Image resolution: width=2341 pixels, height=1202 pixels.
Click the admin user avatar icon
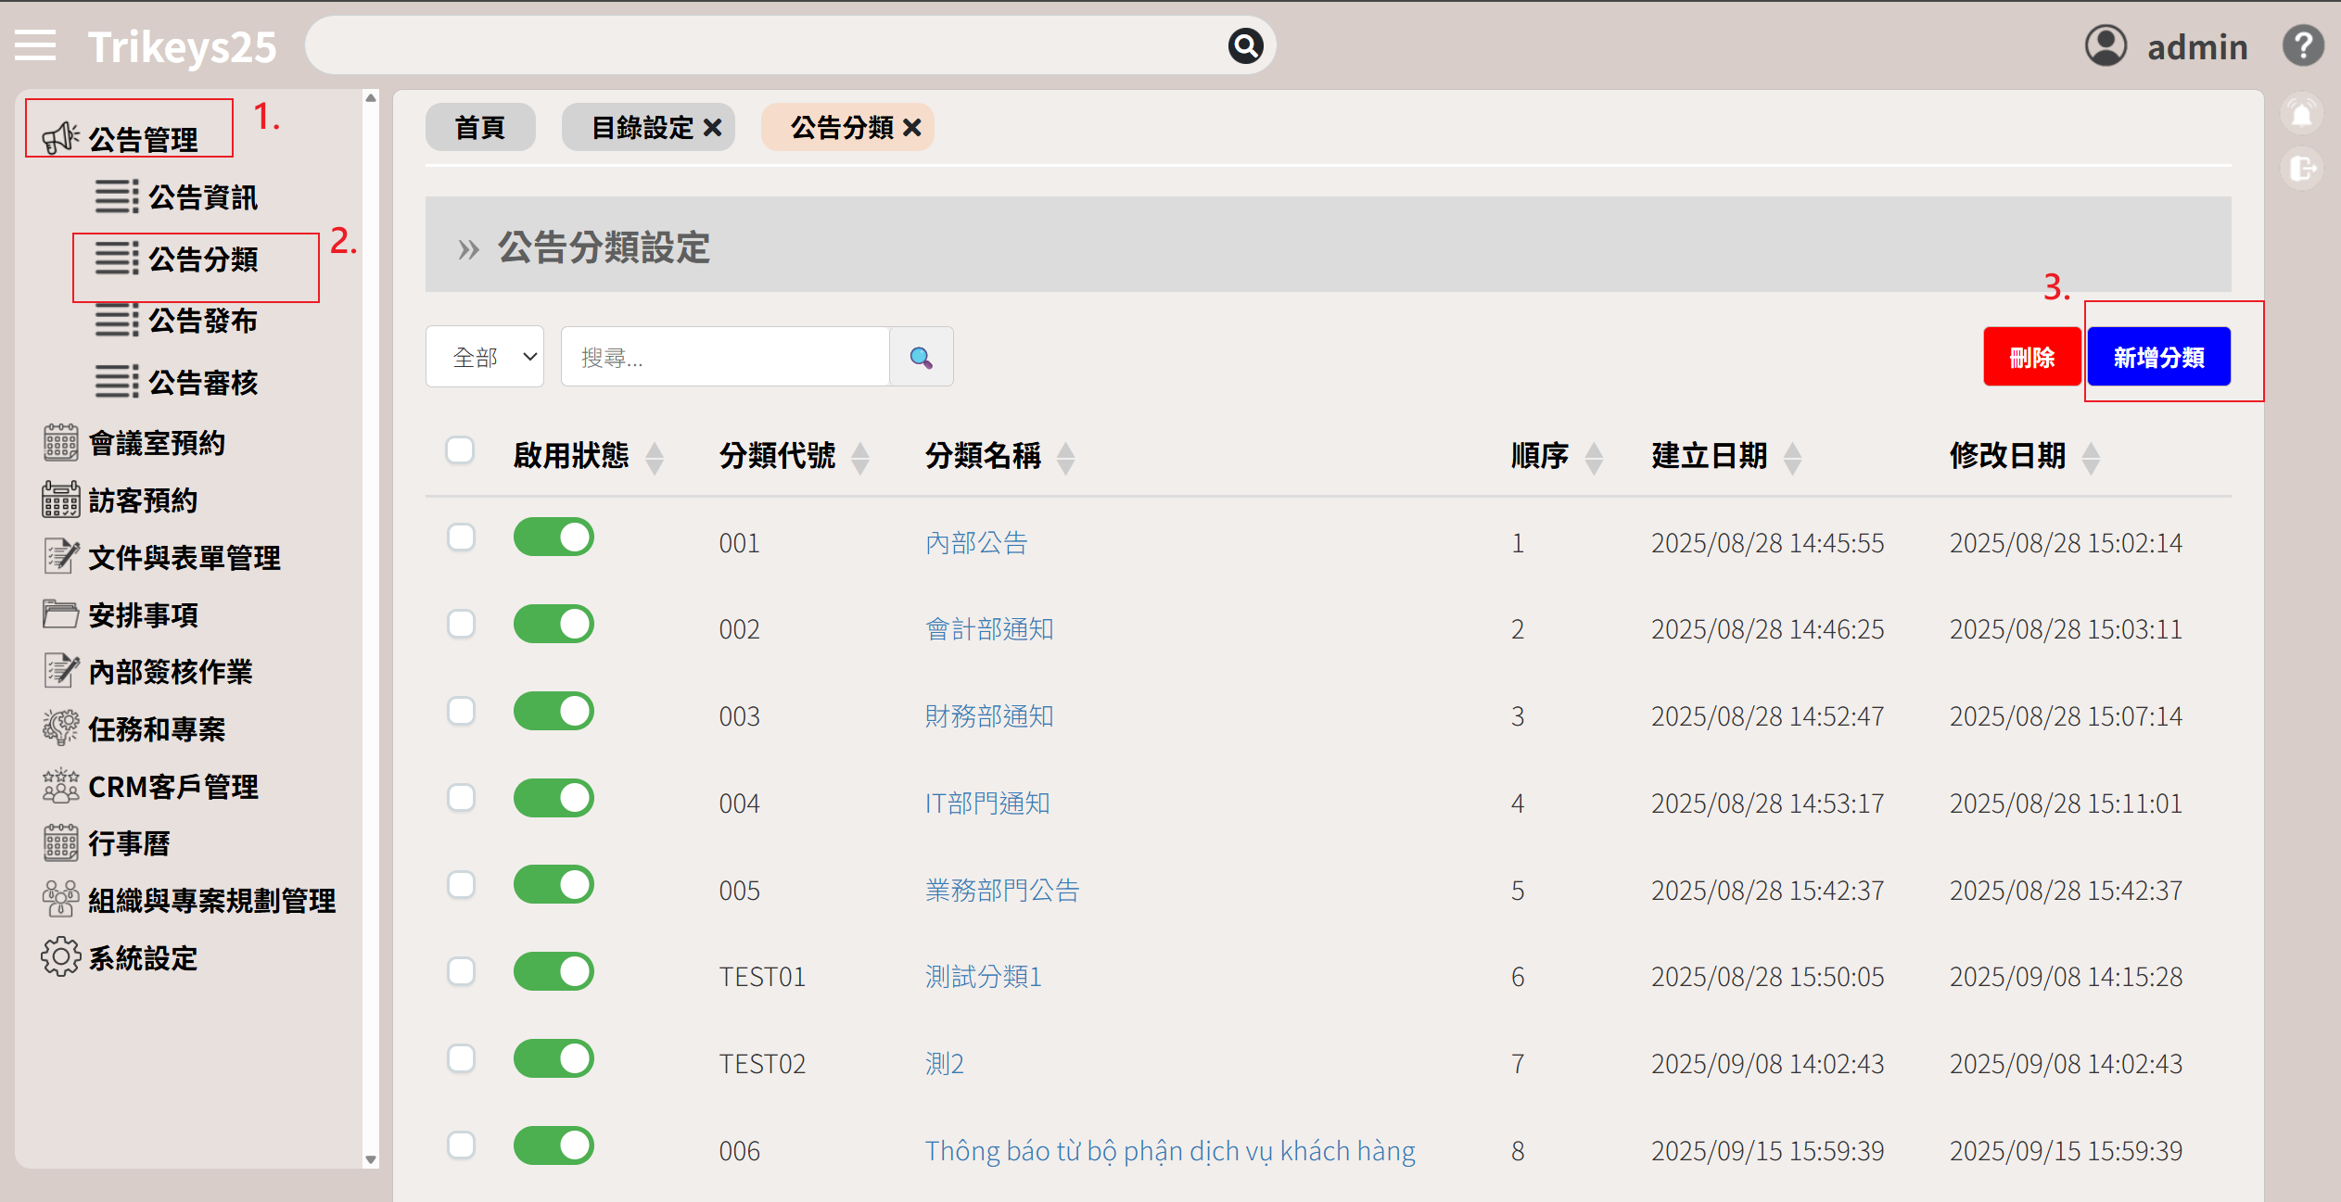point(2106,45)
